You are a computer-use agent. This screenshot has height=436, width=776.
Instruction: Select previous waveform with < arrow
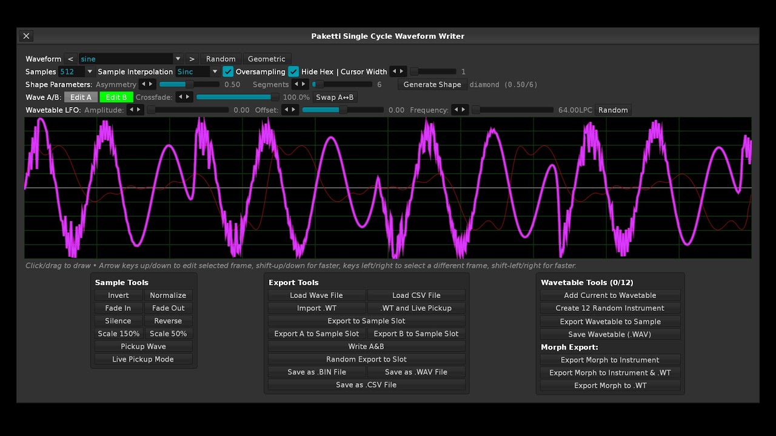point(70,59)
